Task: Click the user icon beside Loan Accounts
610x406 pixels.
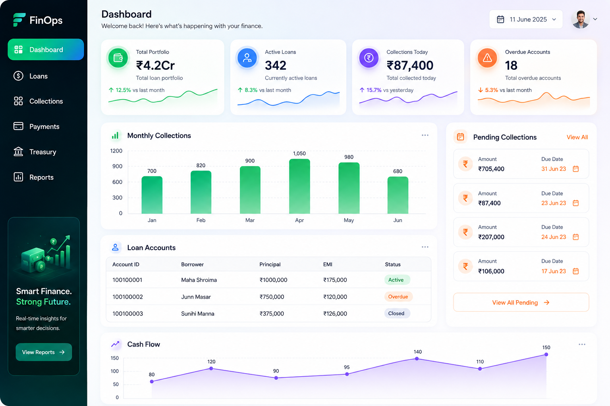Action: [115, 247]
